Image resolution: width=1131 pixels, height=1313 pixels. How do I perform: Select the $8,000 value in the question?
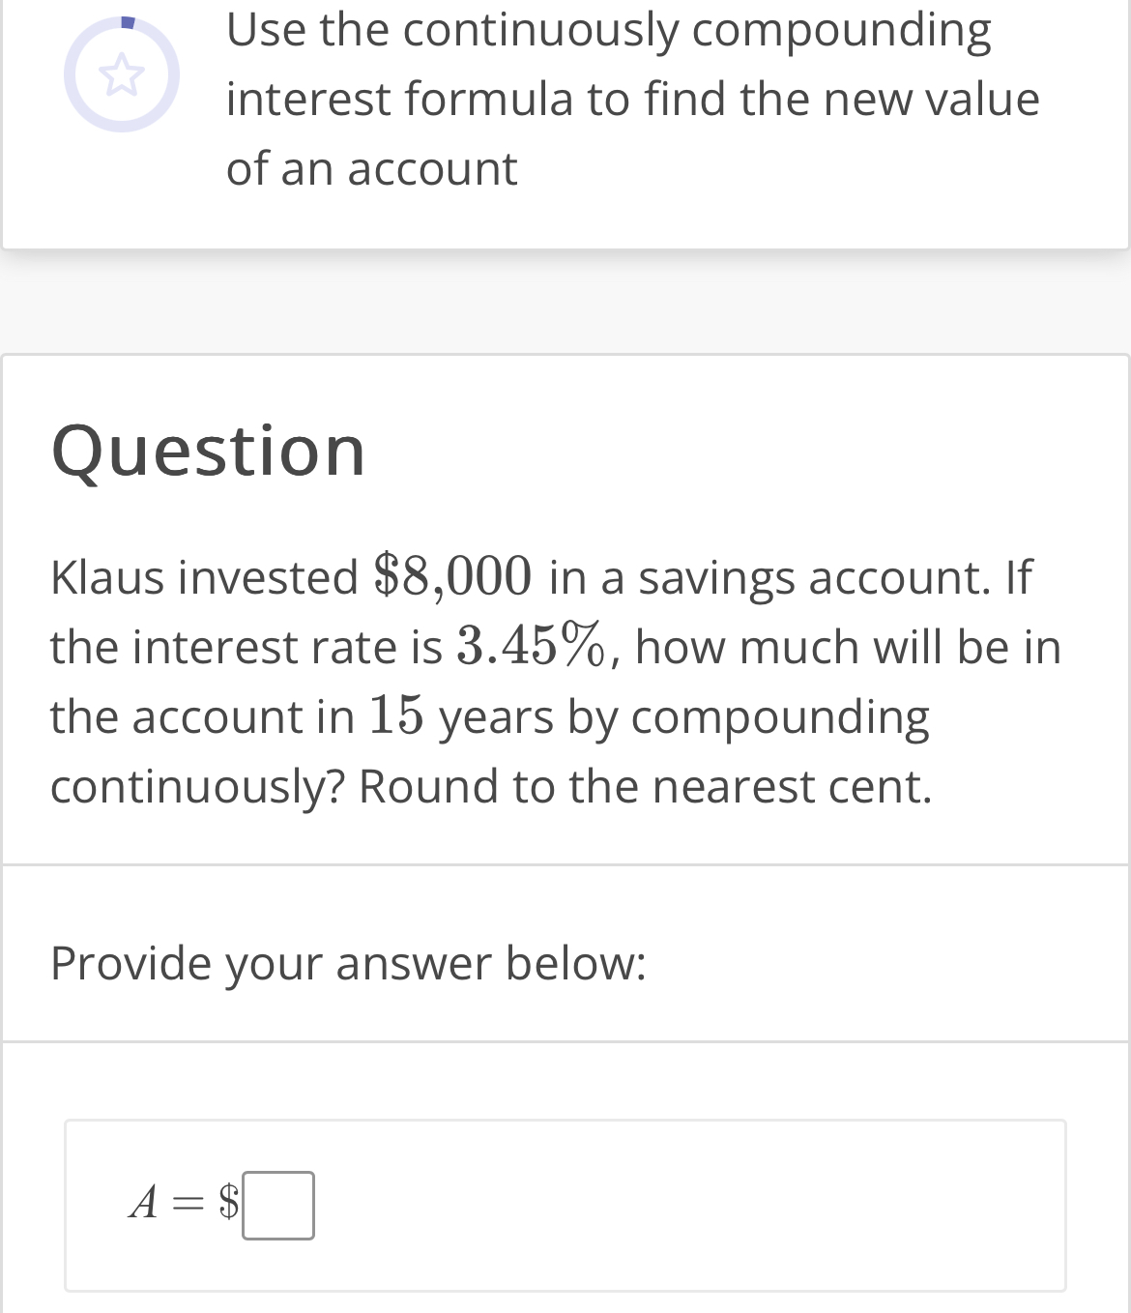[x=449, y=575]
